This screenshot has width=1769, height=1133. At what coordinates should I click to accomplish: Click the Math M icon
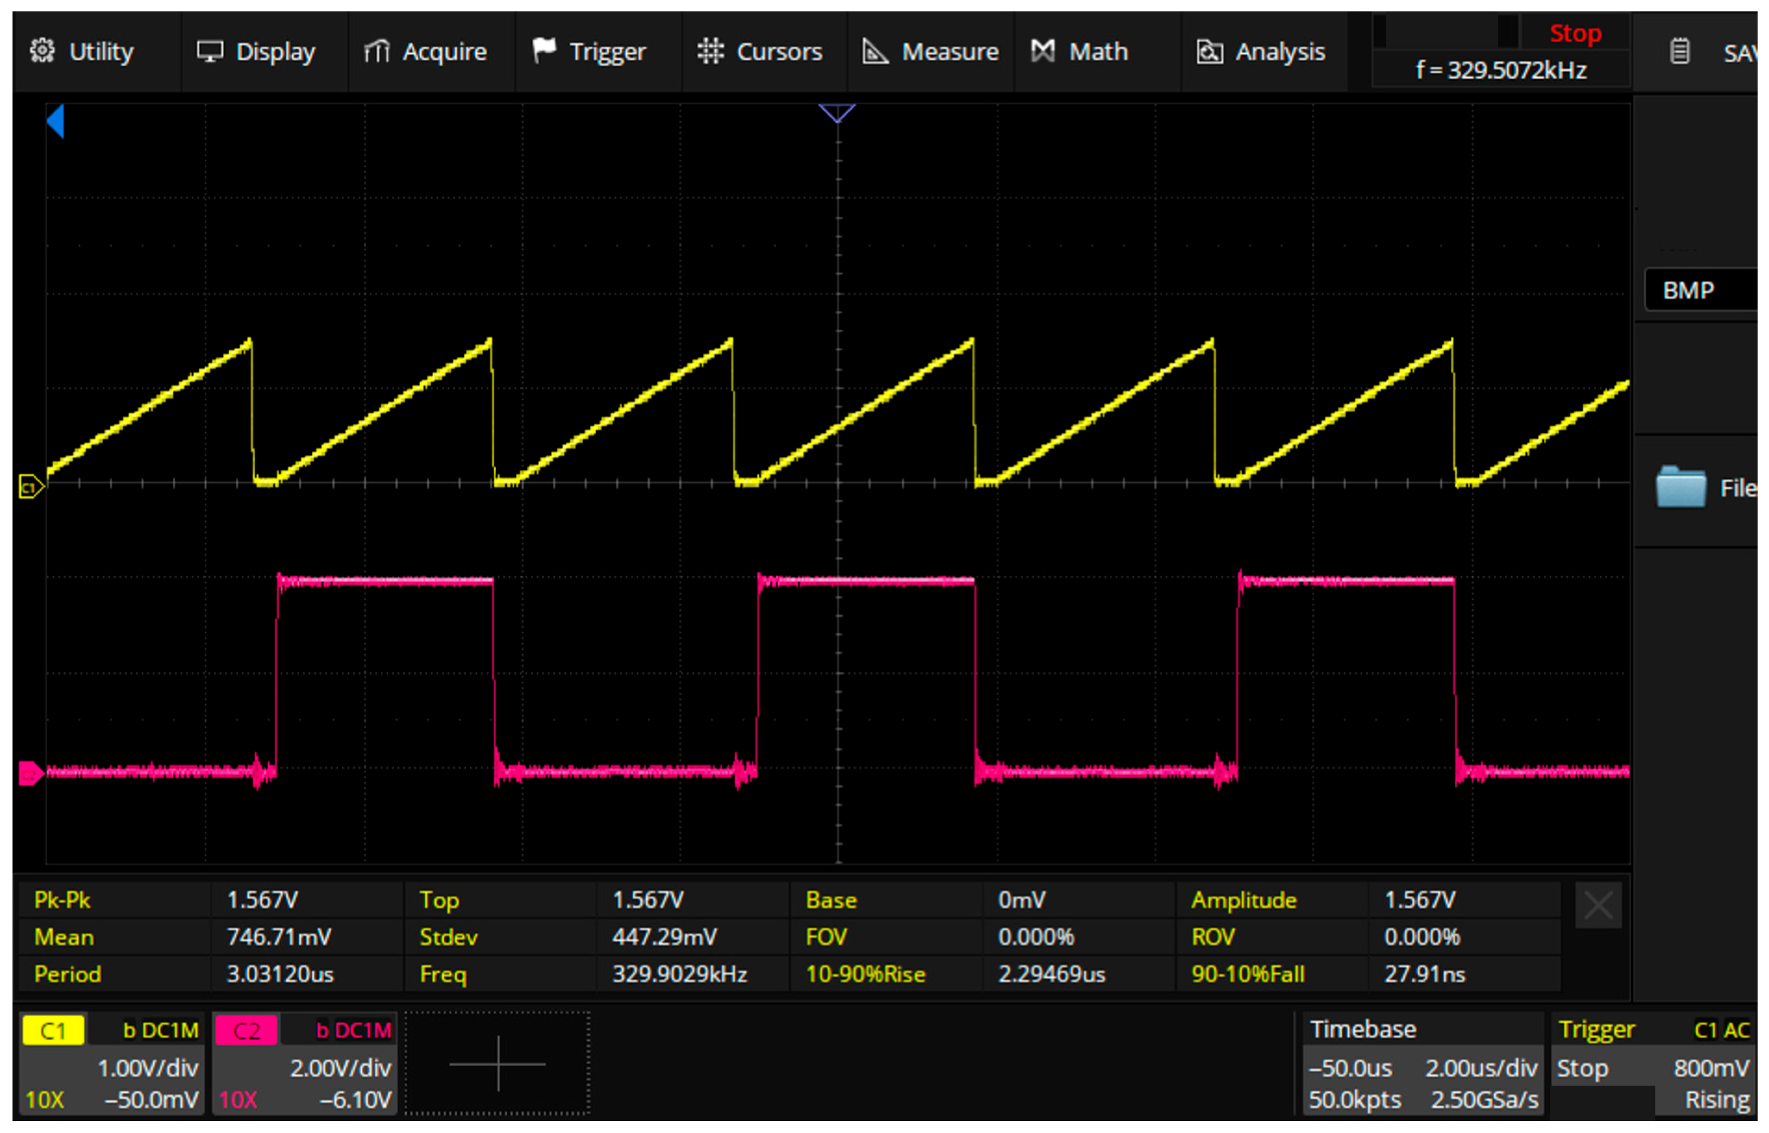(1042, 51)
